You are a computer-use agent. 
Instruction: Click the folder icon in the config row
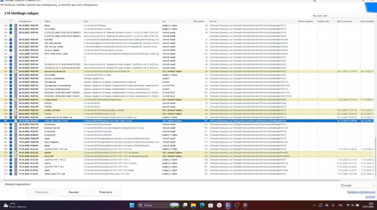(15, 163)
